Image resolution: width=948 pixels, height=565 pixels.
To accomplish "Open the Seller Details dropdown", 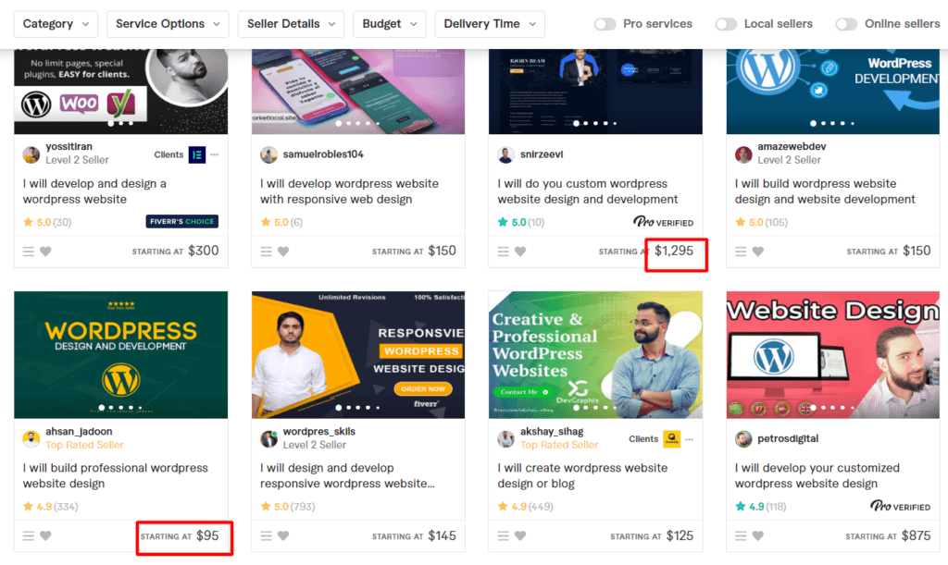I will click(291, 24).
